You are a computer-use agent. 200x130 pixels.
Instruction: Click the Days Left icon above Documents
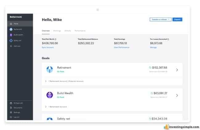[11, 103]
